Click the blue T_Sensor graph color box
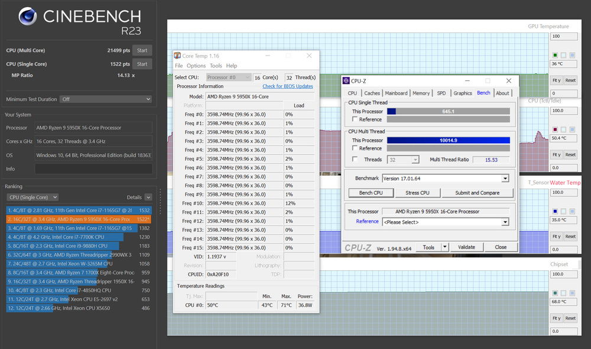 (555, 211)
